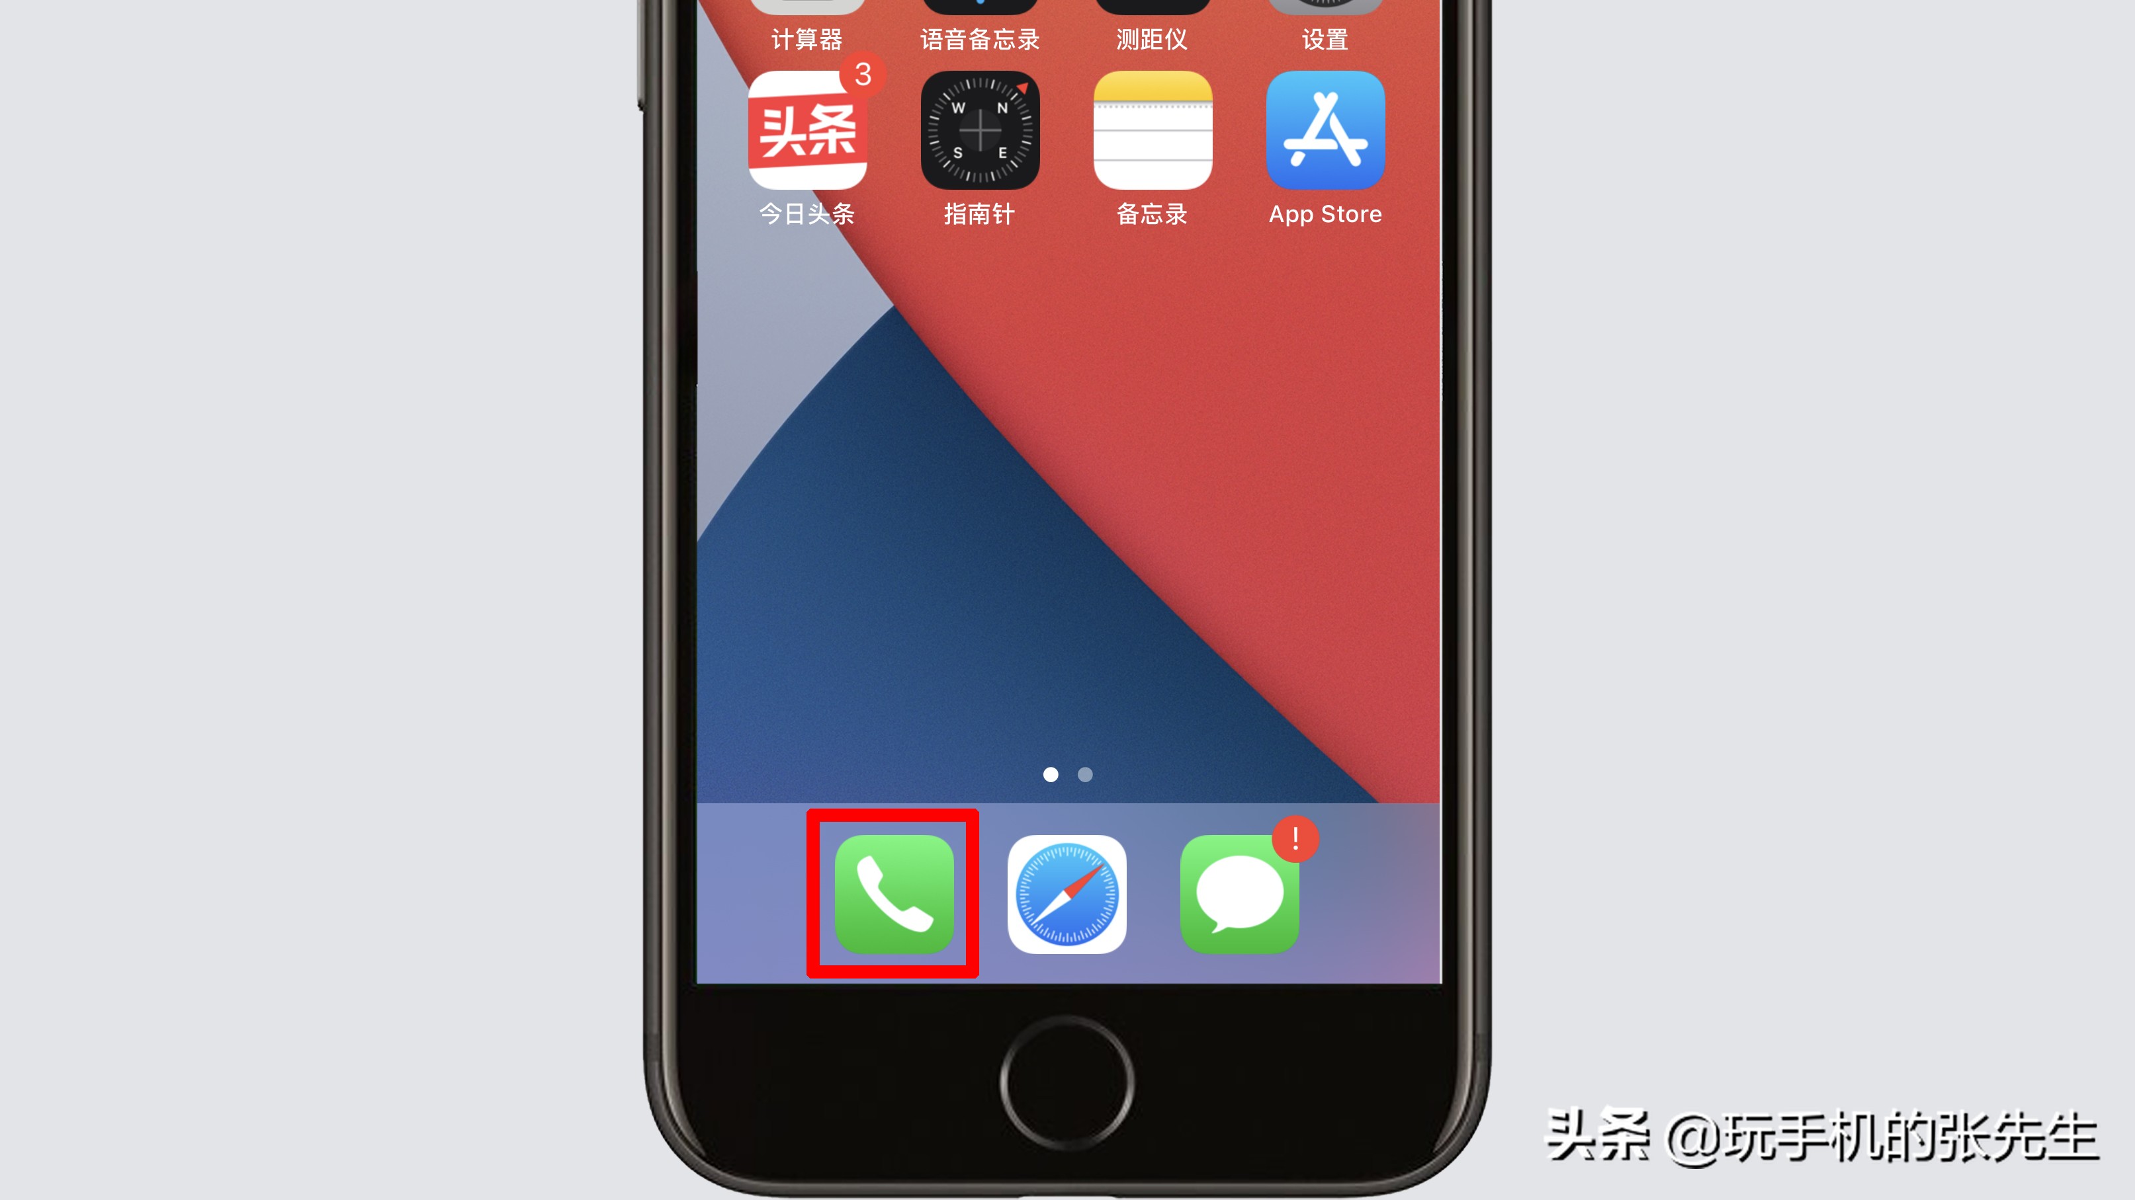Open Safari browser
This screenshot has width=2135, height=1200.
[1068, 894]
